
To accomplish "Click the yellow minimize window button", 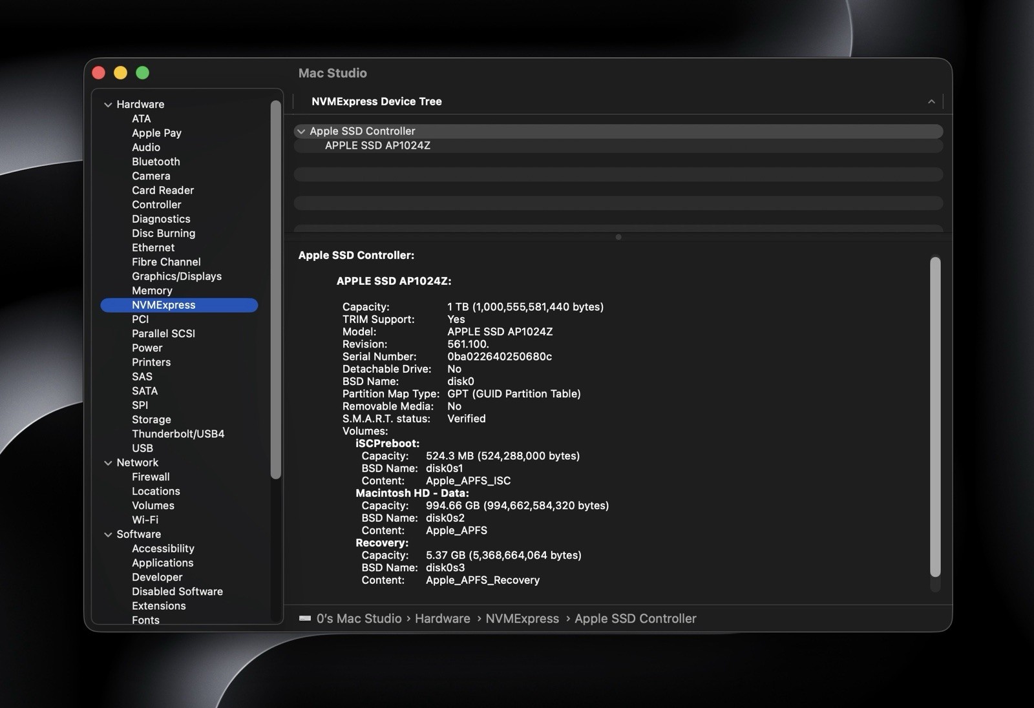I will (x=121, y=73).
